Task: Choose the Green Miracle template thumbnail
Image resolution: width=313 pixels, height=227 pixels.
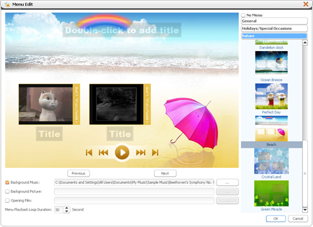Action: [271, 193]
